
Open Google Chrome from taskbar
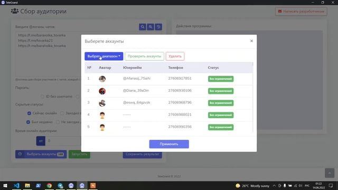[x=49, y=185]
